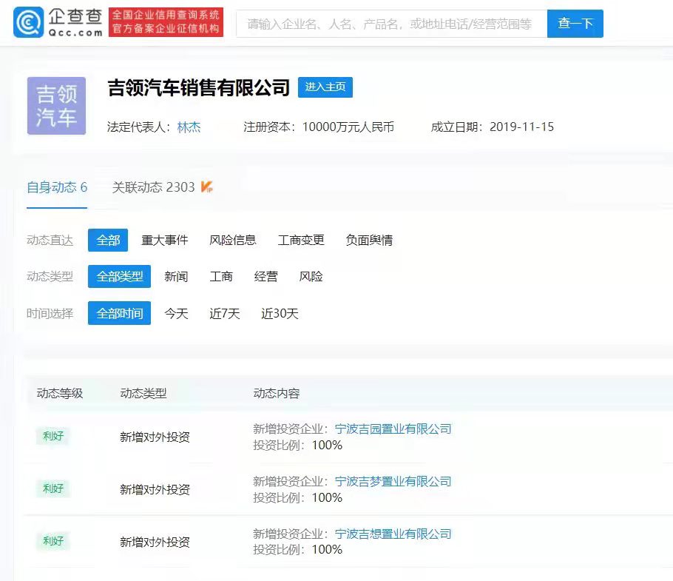Focus the company name search input field

391,24
